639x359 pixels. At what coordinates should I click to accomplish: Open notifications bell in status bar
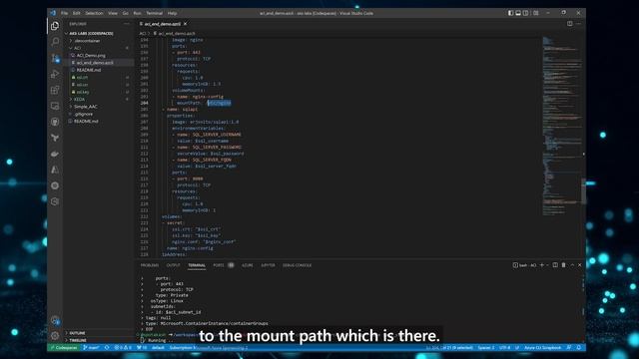tap(579, 348)
